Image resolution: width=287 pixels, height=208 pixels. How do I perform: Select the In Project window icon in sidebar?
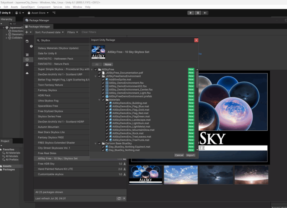(x=27, y=41)
